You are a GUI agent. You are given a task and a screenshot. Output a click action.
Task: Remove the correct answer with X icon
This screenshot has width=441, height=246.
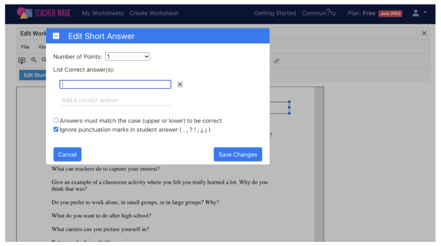pyautogui.click(x=180, y=84)
